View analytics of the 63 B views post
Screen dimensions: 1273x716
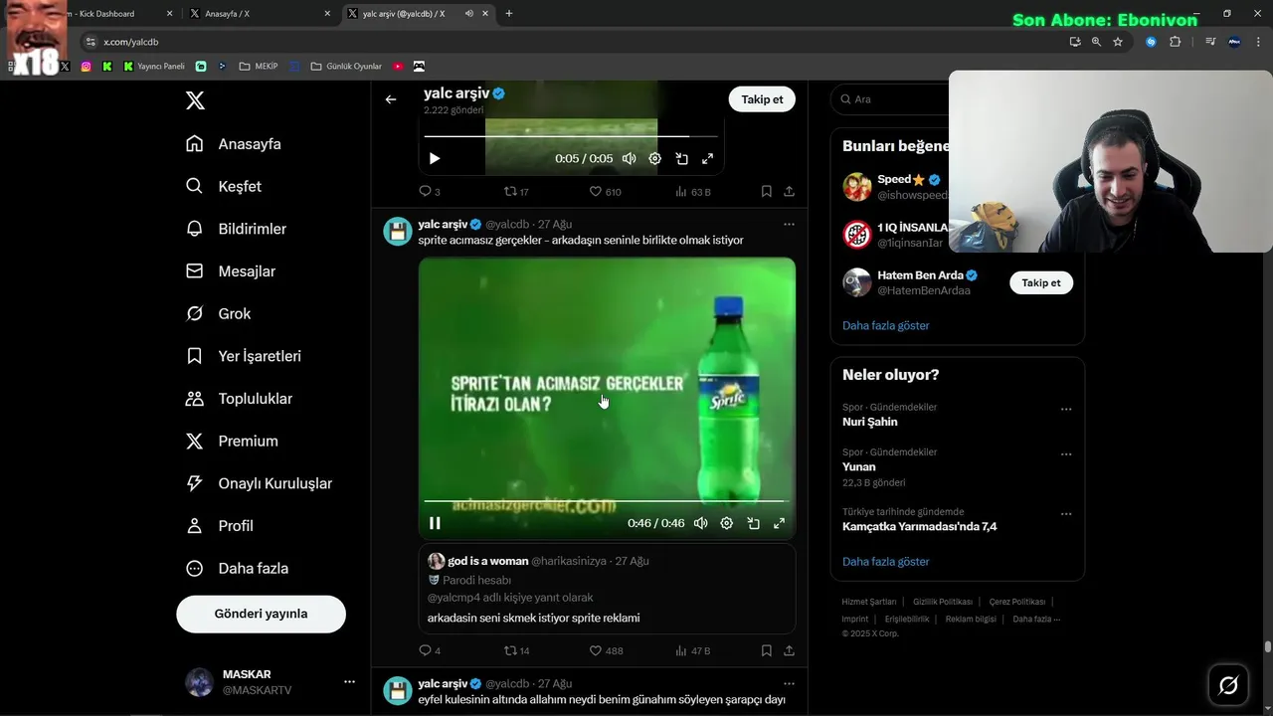pyautogui.click(x=693, y=192)
